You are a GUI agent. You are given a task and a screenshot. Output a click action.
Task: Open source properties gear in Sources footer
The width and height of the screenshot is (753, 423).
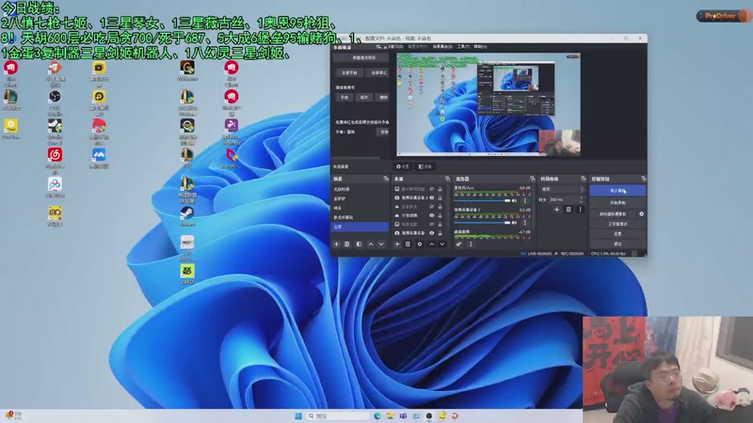coord(420,244)
